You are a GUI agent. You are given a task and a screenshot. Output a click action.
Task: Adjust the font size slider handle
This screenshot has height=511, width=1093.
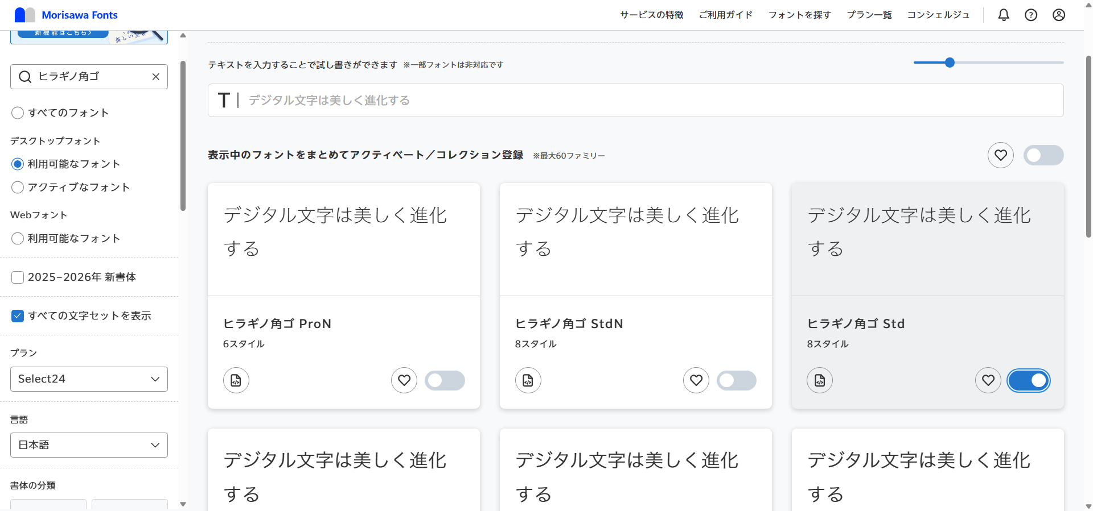pos(950,63)
